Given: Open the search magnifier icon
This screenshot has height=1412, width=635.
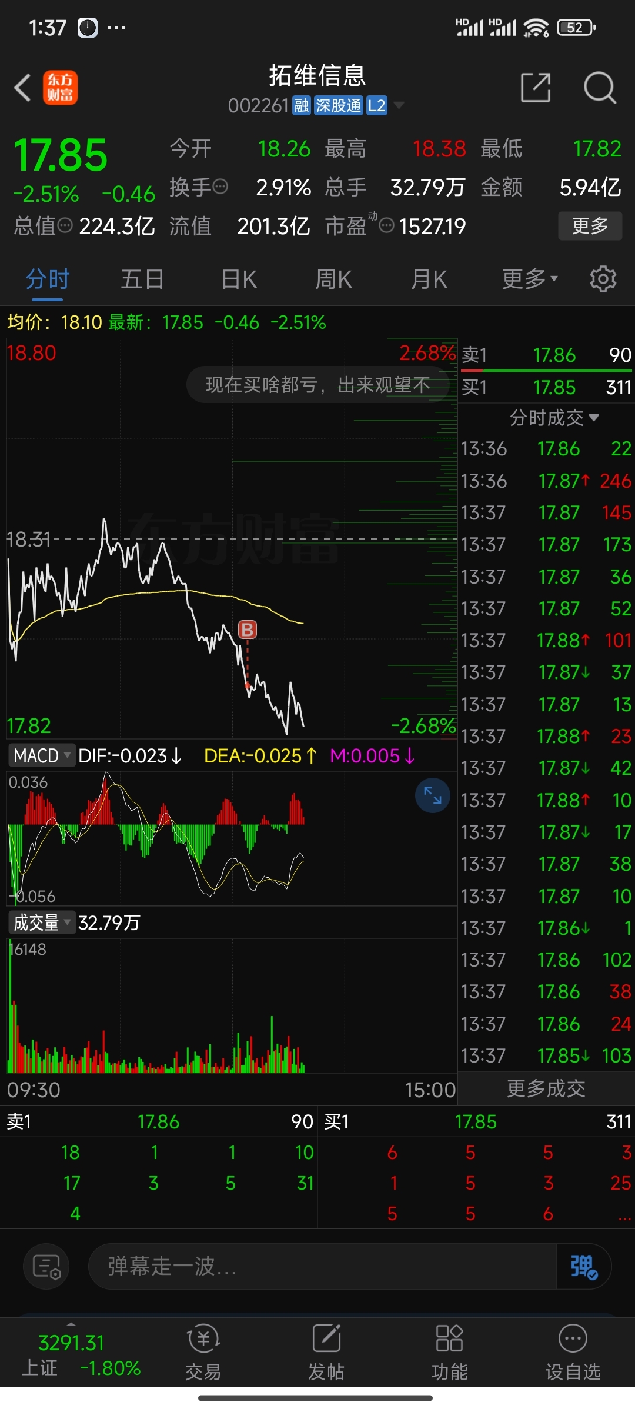Looking at the screenshot, I should (599, 88).
